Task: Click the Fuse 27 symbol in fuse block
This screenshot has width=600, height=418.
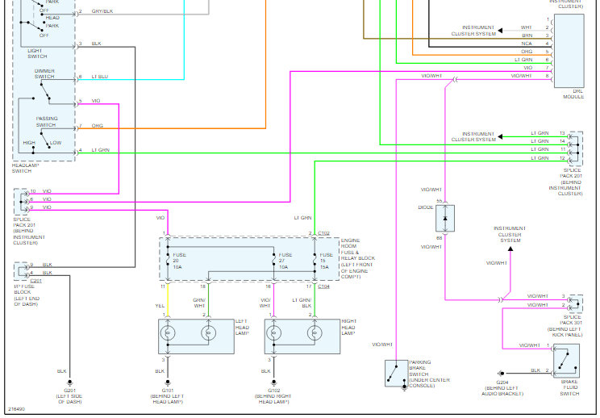Action: pyautogui.click(x=273, y=259)
